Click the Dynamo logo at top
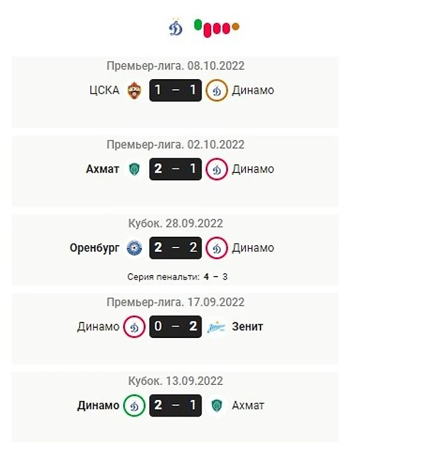This screenshot has width=434, height=451. 175,27
